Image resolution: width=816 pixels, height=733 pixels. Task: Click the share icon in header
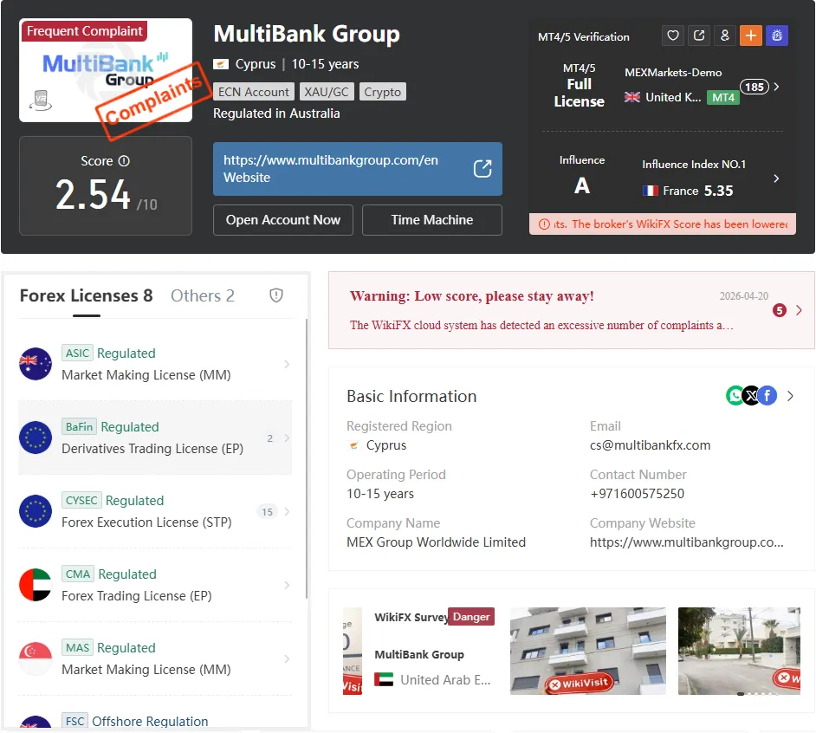(x=699, y=36)
